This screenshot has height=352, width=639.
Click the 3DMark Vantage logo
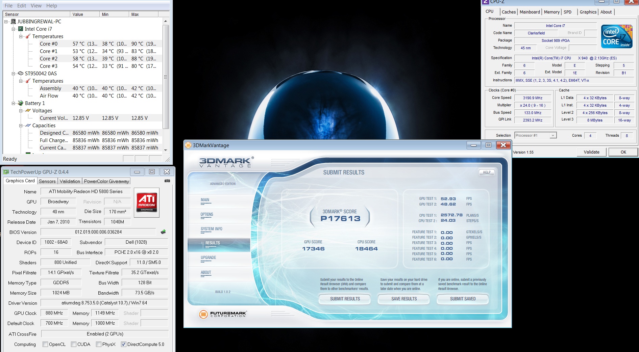pyautogui.click(x=226, y=162)
